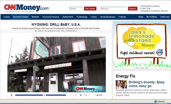Open the Personal Finance section
Screen dimensions: 171x104
click(x=51, y=17)
